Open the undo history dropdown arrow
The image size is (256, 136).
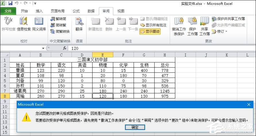pyautogui.click(x=21, y=3)
